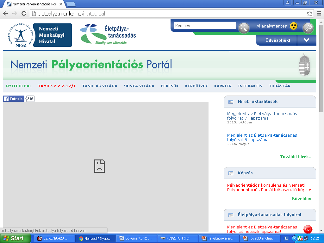Open the KERESŐK menu

(170, 86)
